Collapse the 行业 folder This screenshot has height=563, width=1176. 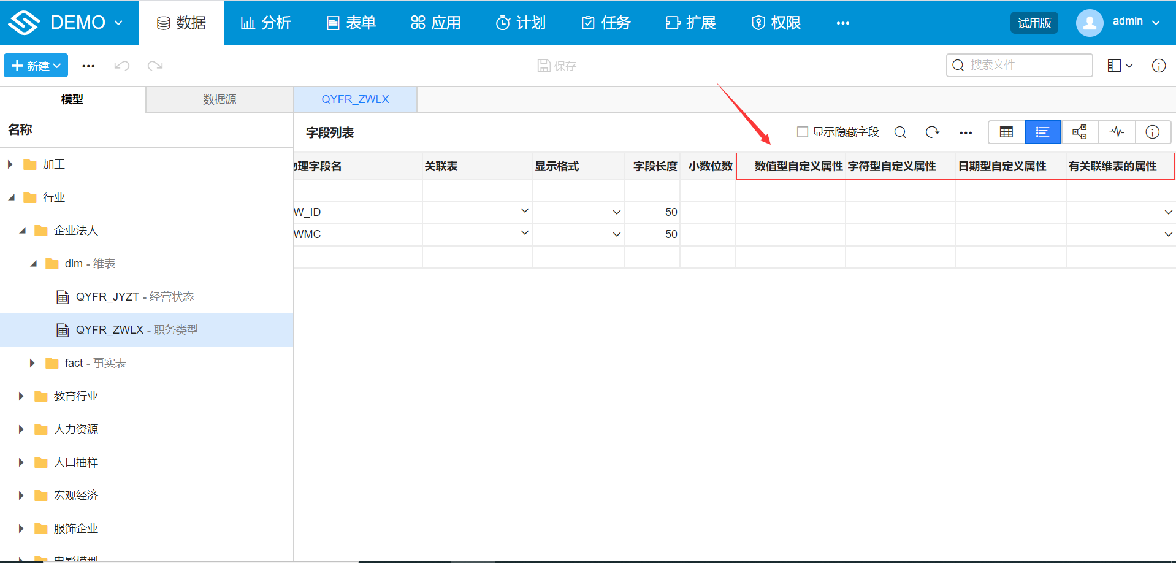(x=11, y=197)
